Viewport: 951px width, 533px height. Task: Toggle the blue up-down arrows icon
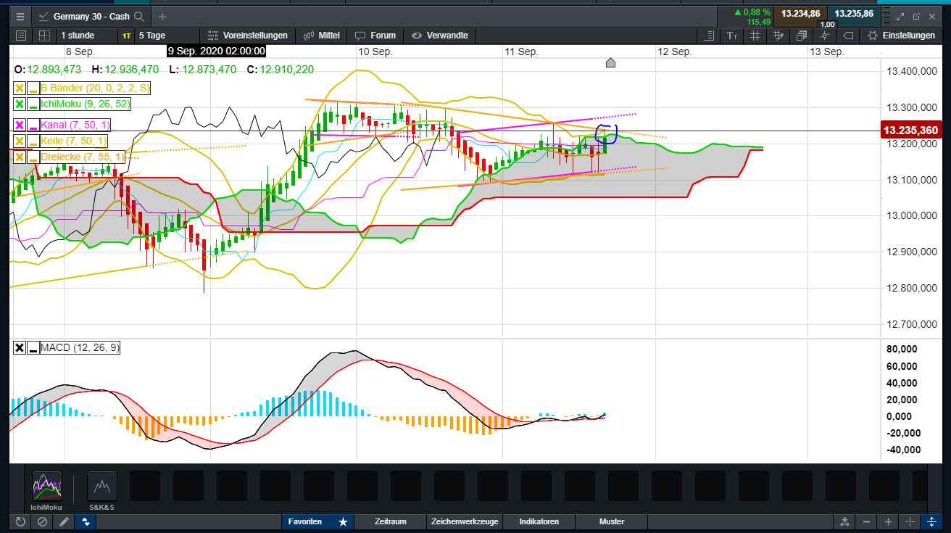pos(86,521)
